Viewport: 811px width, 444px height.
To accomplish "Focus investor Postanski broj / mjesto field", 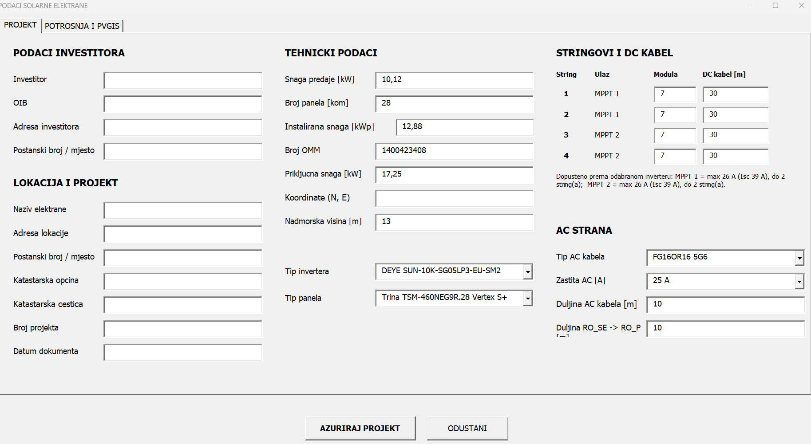I will click(183, 151).
